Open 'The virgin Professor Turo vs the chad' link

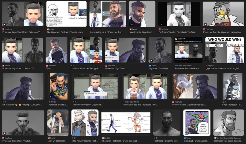coord(121,141)
